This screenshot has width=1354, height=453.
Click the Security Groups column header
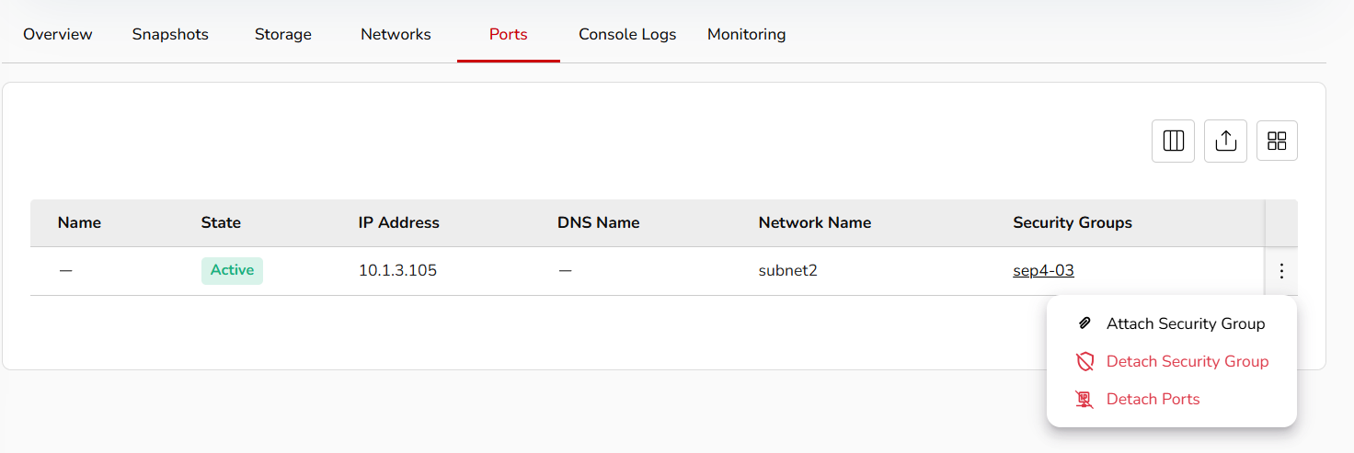coord(1072,222)
